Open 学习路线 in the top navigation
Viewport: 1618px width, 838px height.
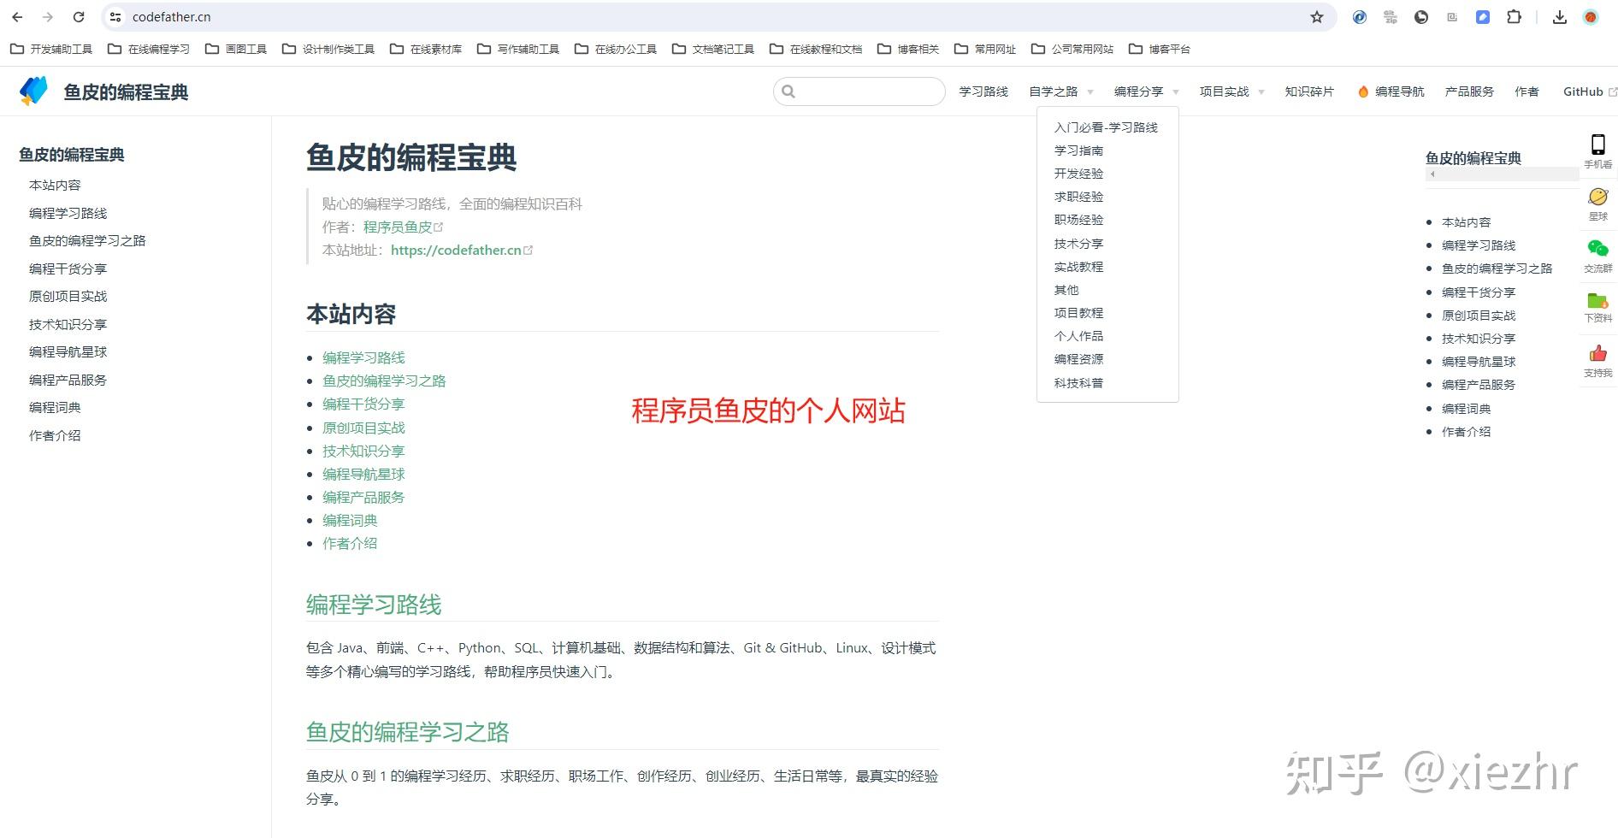(983, 91)
